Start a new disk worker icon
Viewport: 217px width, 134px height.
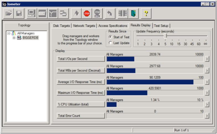click(x=42, y=13)
